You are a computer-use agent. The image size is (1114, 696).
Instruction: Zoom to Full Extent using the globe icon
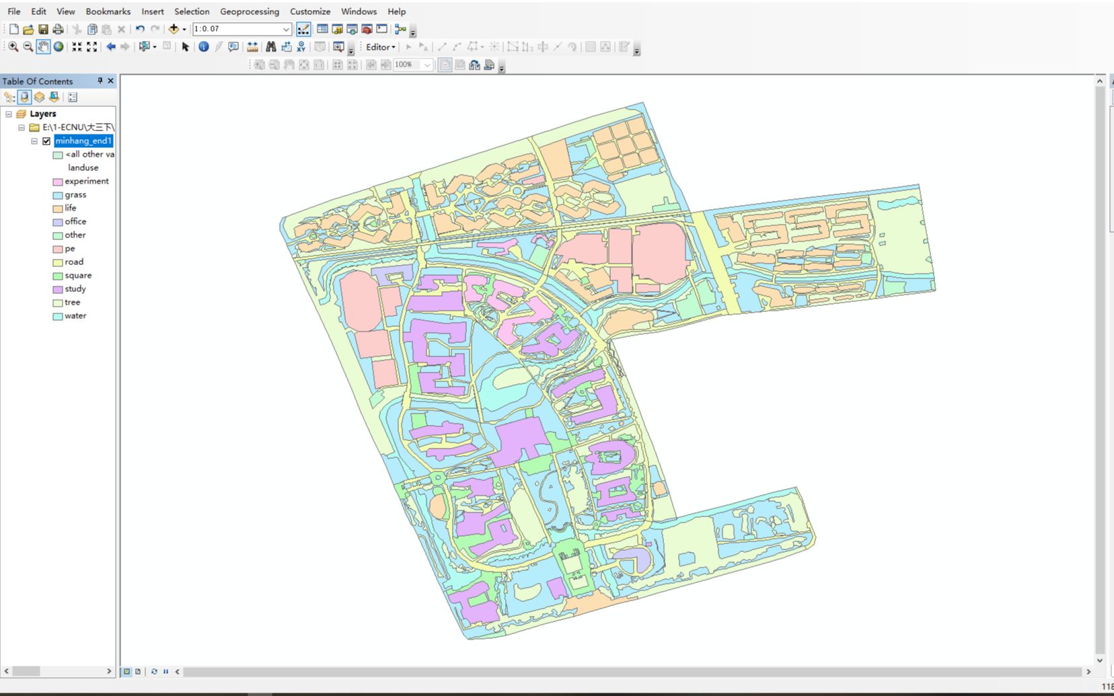(x=59, y=46)
